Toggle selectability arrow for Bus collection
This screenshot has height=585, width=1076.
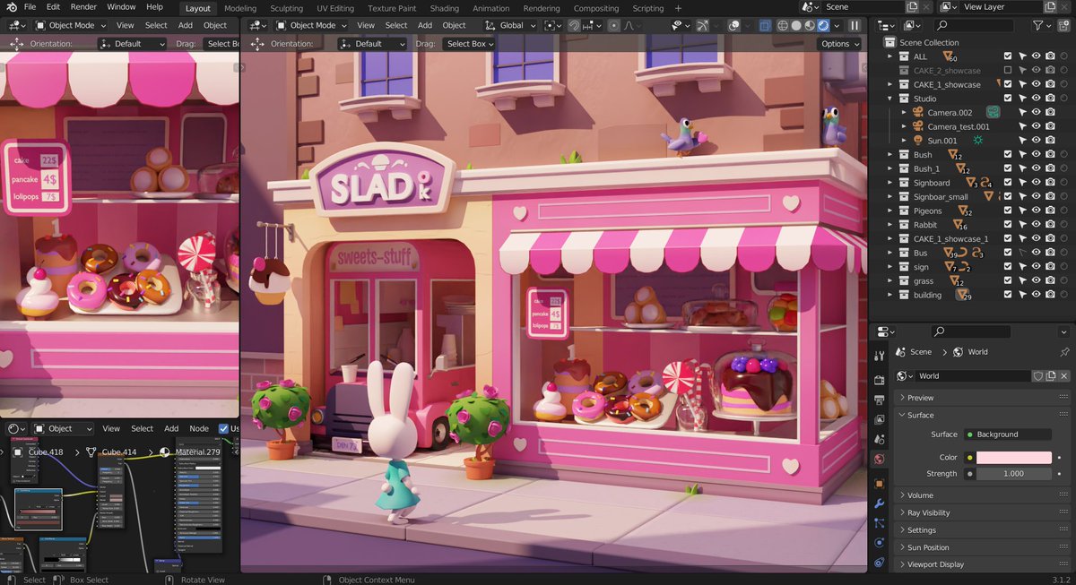pos(1022,253)
